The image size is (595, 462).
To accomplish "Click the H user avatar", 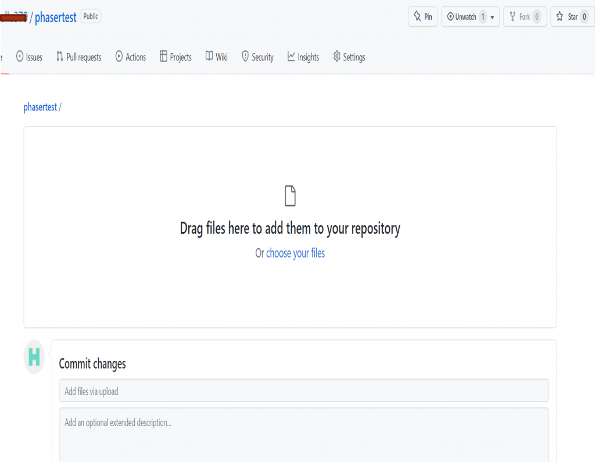I will tap(34, 357).
